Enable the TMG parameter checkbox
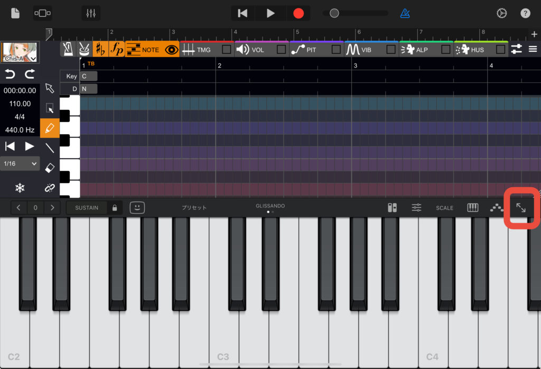The width and height of the screenshot is (541, 369). click(227, 50)
